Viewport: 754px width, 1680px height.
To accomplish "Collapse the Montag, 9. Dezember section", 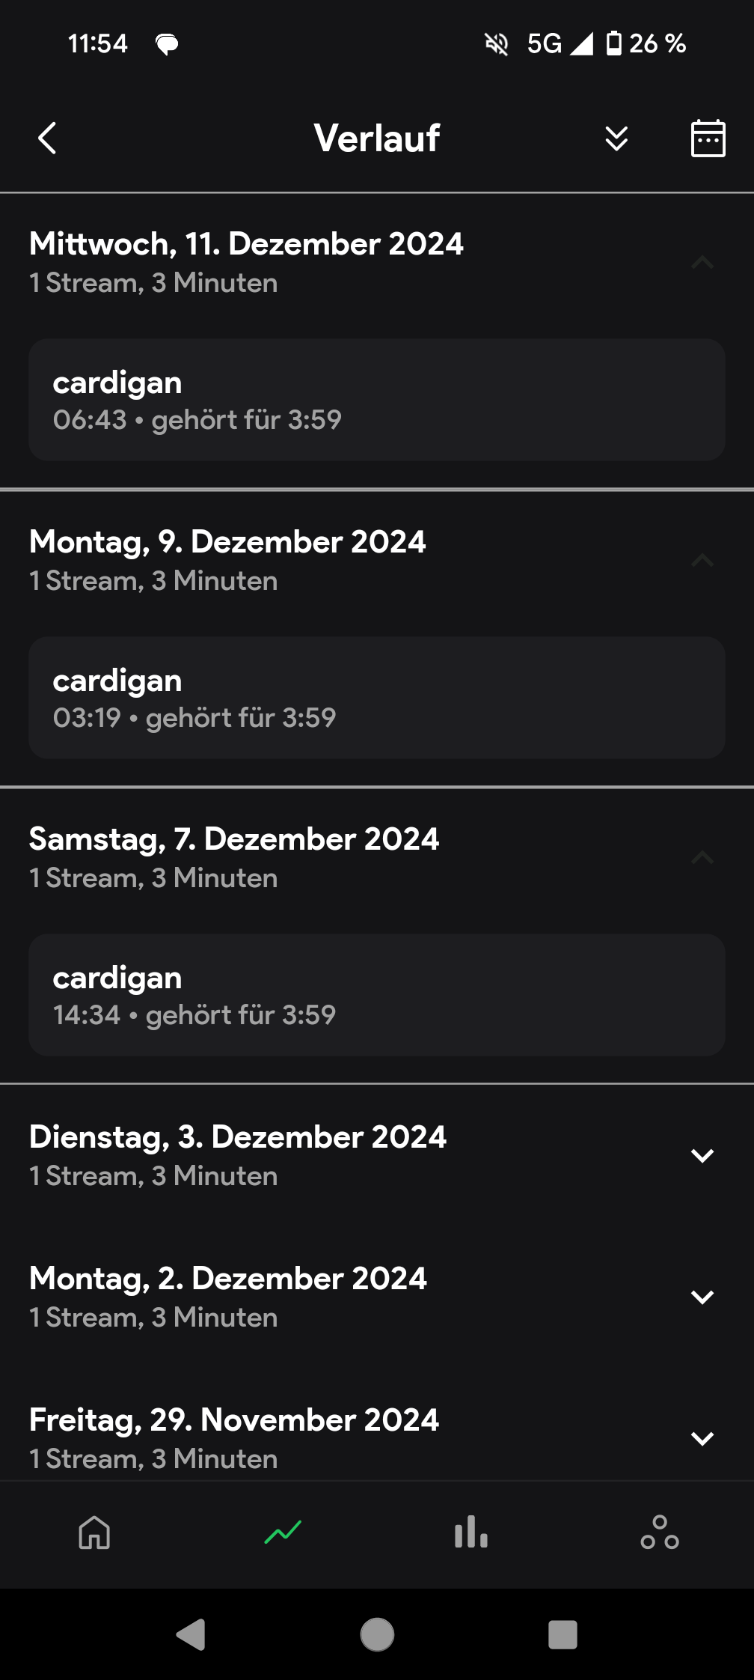I will click(702, 560).
